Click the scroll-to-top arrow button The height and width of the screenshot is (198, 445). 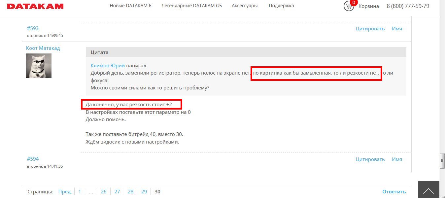point(428,190)
